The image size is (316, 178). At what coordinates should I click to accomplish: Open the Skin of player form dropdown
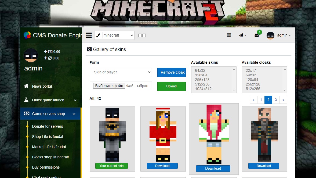pos(121,72)
